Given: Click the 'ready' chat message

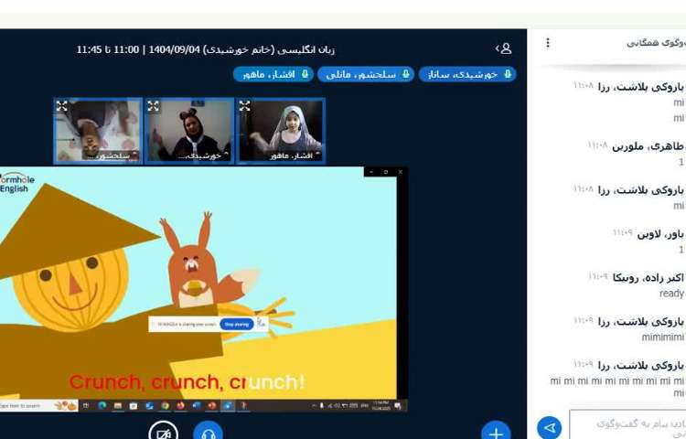Looking at the screenshot, I should pyautogui.click(x=671, y=294).
